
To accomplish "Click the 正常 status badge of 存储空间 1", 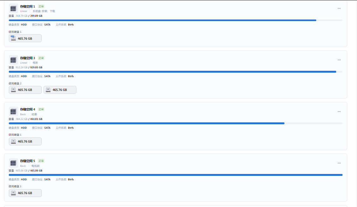I will (41, 7).
